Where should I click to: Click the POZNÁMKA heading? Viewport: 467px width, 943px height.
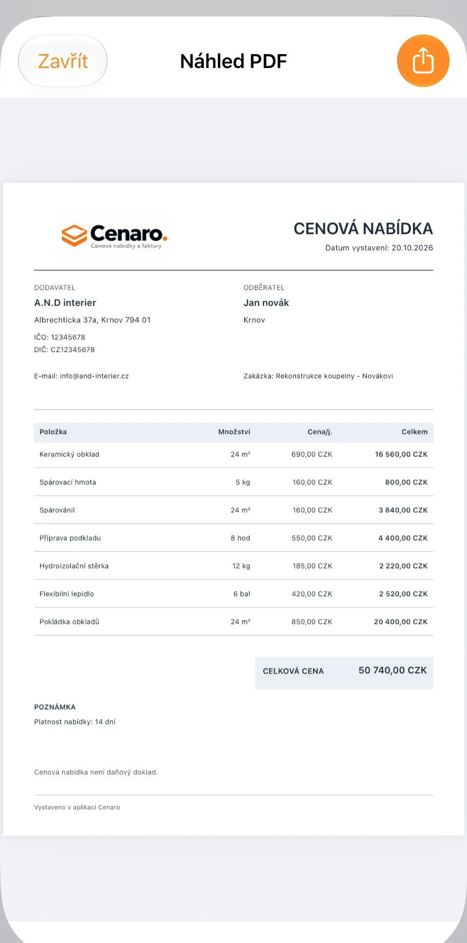55,707
